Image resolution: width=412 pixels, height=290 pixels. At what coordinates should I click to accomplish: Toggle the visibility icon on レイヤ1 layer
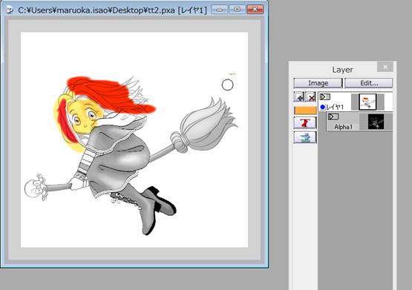tap(324, 97)
